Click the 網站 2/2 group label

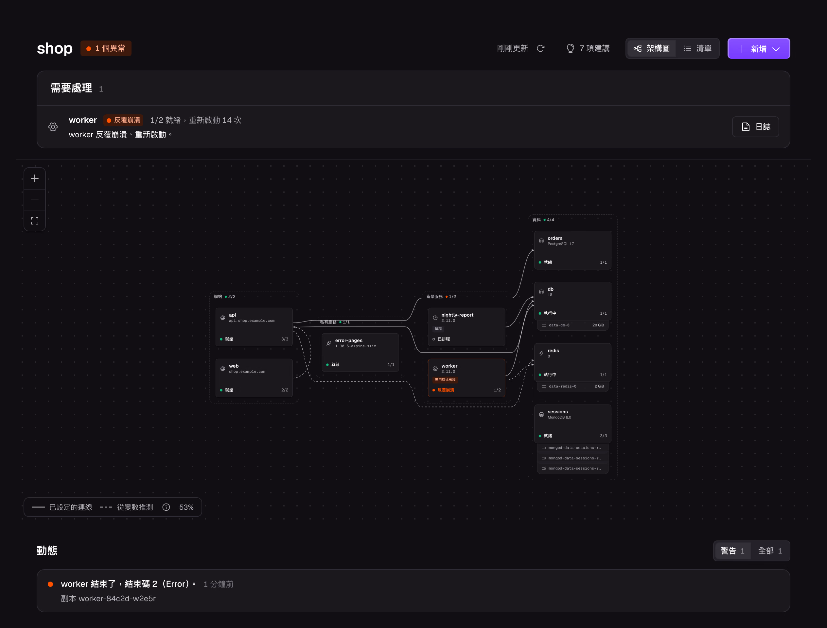pyautogui.click(x=224, y=296)
